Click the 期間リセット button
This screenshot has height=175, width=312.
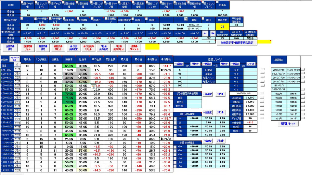(x=288, y=124)
